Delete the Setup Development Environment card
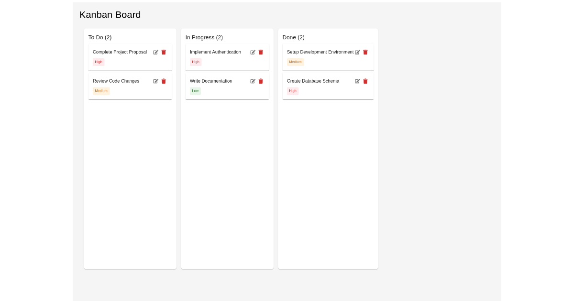The image size is (574, 301). (x=365, y=52)
